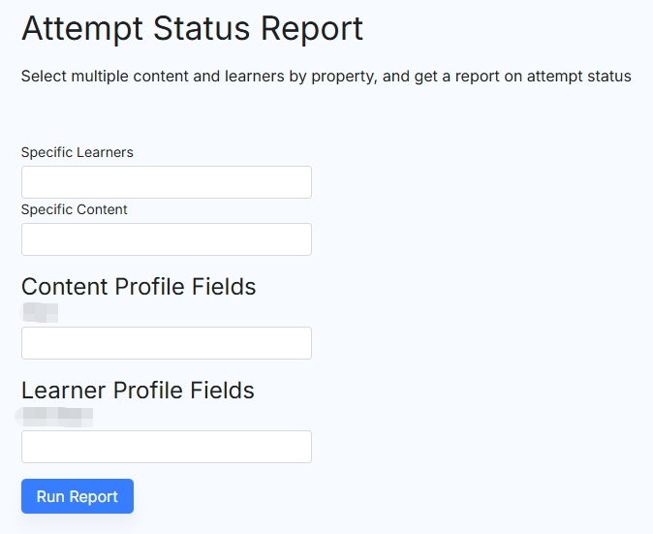
Task: Click the report description text under the title
Action: click(326, 77)
